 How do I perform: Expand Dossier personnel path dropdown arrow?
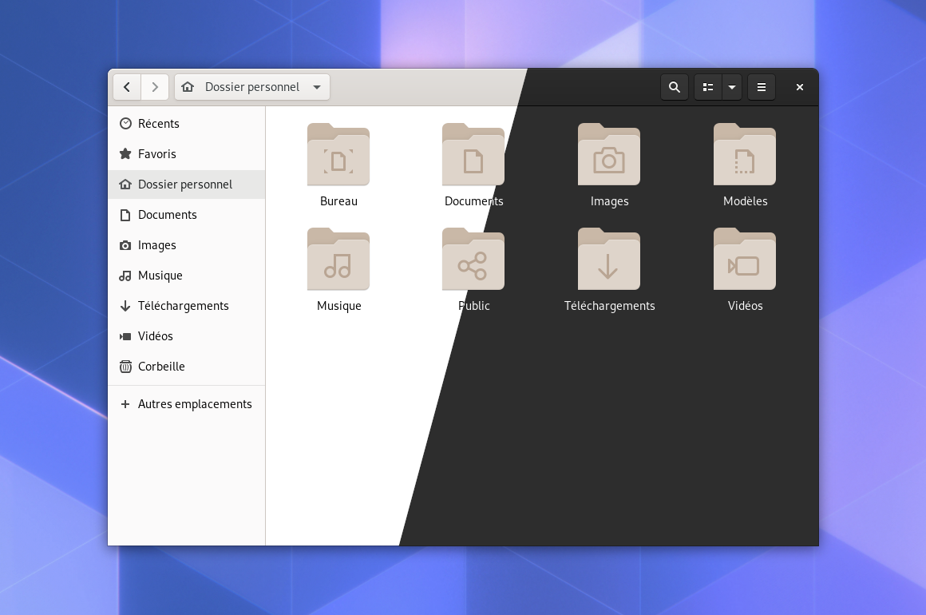tap(317, 87)
